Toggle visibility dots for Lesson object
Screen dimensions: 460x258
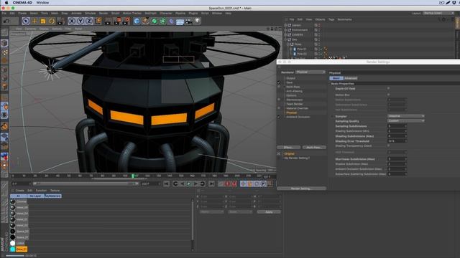coord(319,25)
